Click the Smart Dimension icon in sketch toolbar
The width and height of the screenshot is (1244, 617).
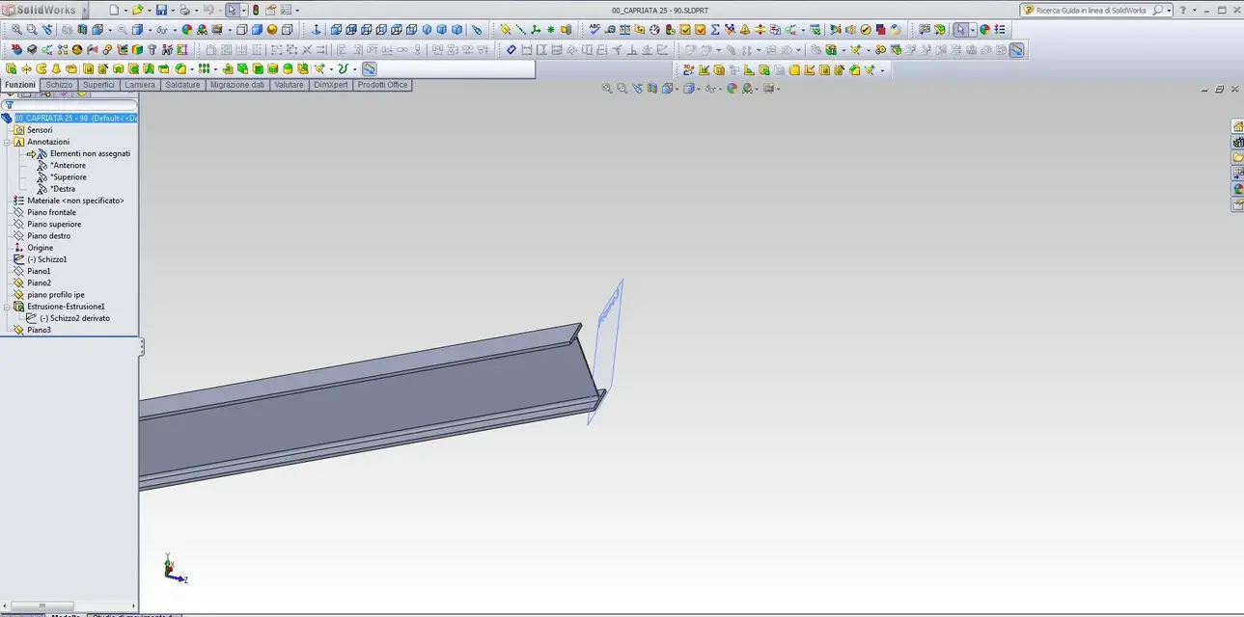point(511,48)
